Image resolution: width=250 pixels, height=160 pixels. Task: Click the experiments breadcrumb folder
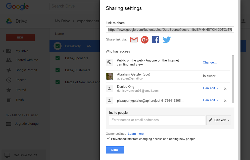88,21
